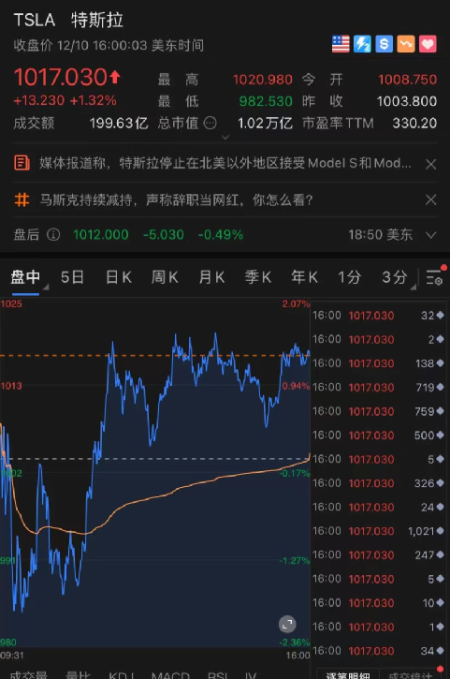Screen dimensions: 450x679
Task: Switch to the 1分 chart tab
Action: [349, 277]
